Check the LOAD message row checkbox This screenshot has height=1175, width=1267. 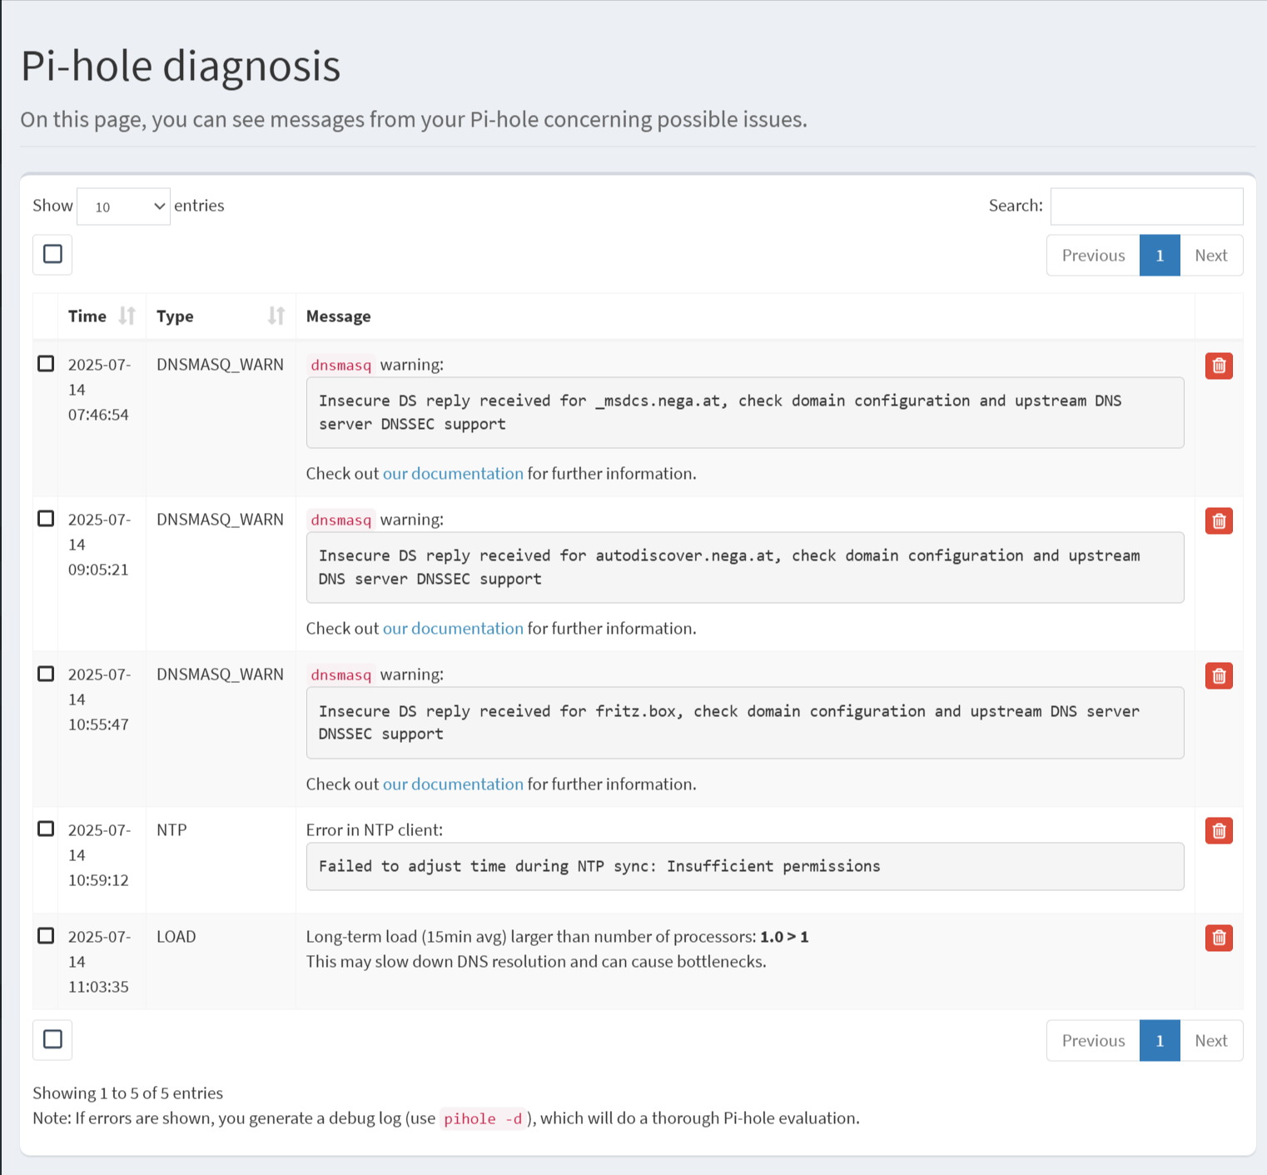point(46,936)
